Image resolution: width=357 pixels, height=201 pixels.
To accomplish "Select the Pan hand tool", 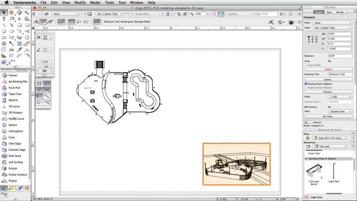I will tap(11, 12).
